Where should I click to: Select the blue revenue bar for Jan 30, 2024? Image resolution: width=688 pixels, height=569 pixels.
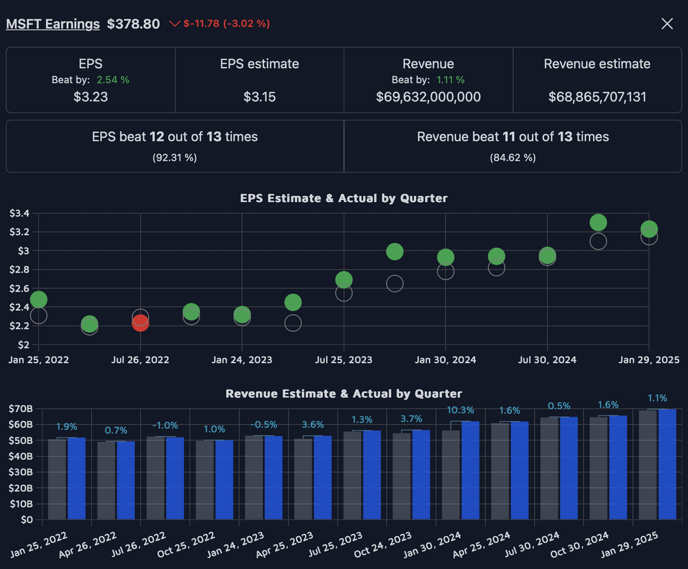point(469,470)
